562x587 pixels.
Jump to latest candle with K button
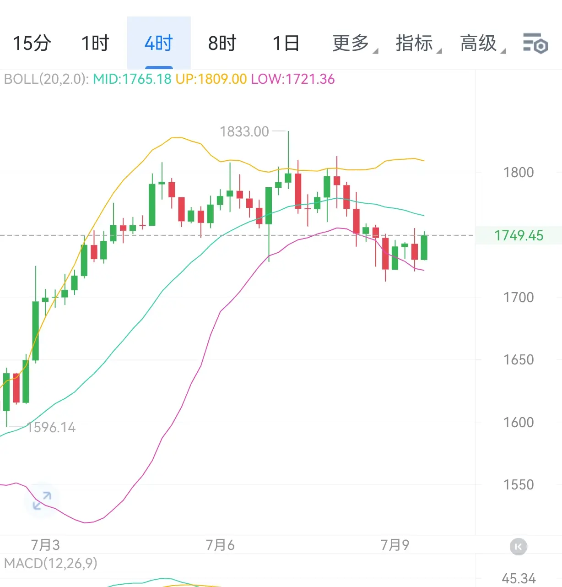(518, 547)
